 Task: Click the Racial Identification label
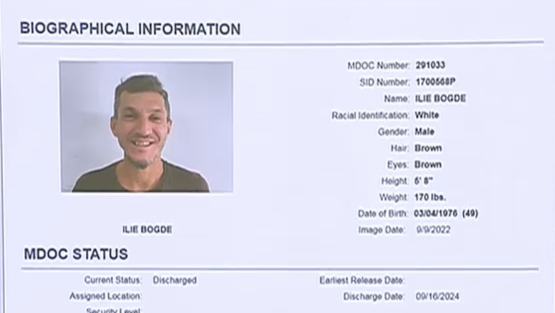coord(370,115)
